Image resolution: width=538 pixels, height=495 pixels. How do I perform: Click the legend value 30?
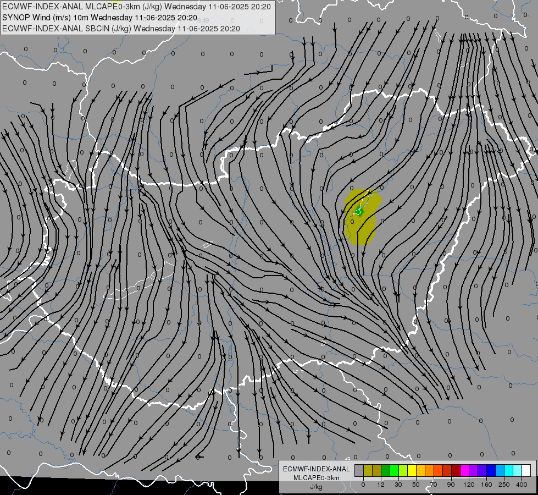pos(398,485)
